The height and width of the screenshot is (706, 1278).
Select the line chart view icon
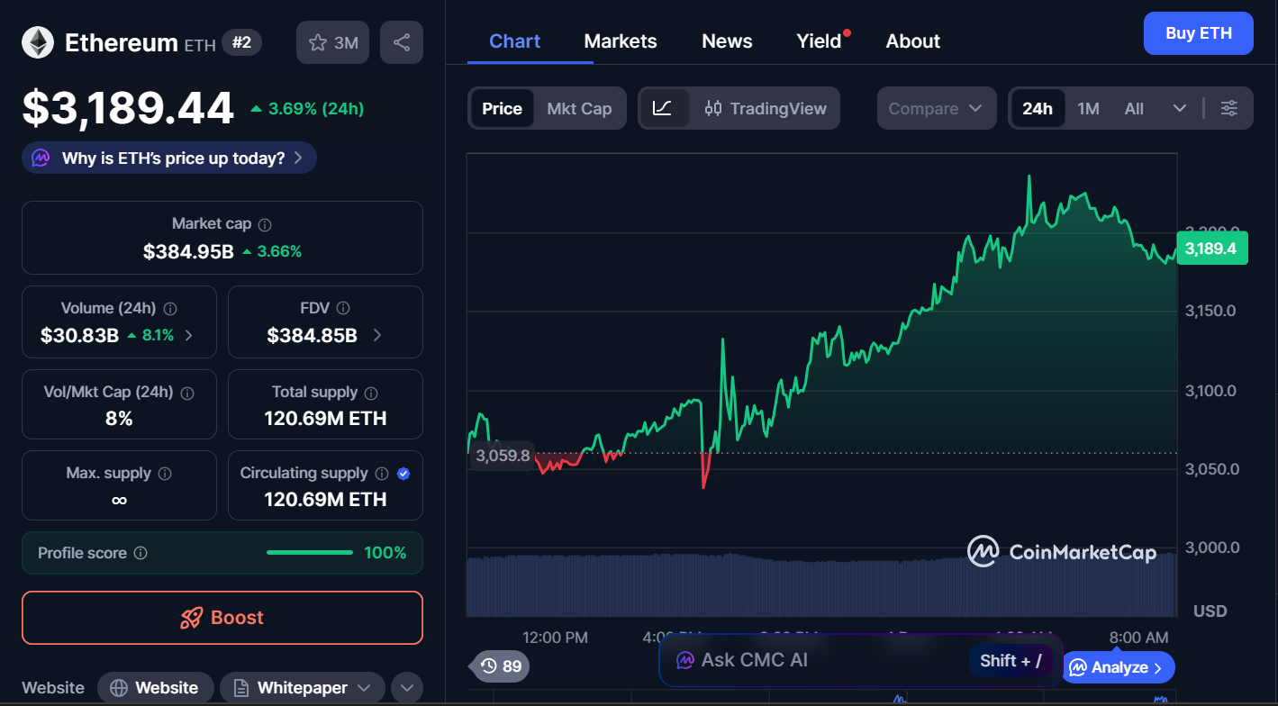[x=662, y=108]
